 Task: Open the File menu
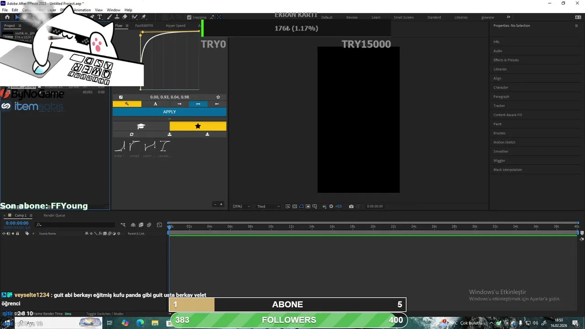point(5,10)
